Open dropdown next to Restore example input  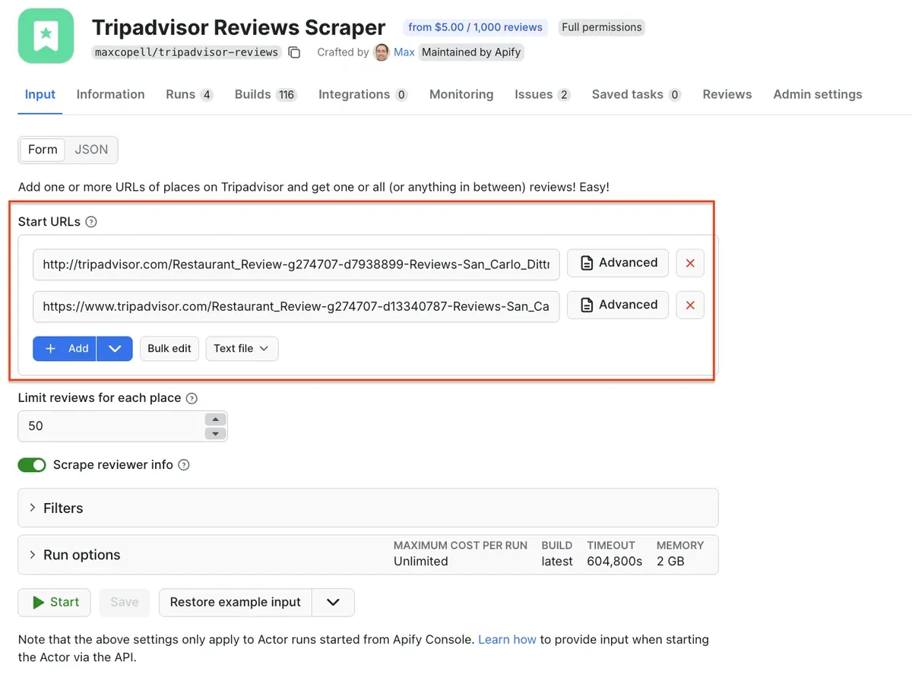[333, 603]
